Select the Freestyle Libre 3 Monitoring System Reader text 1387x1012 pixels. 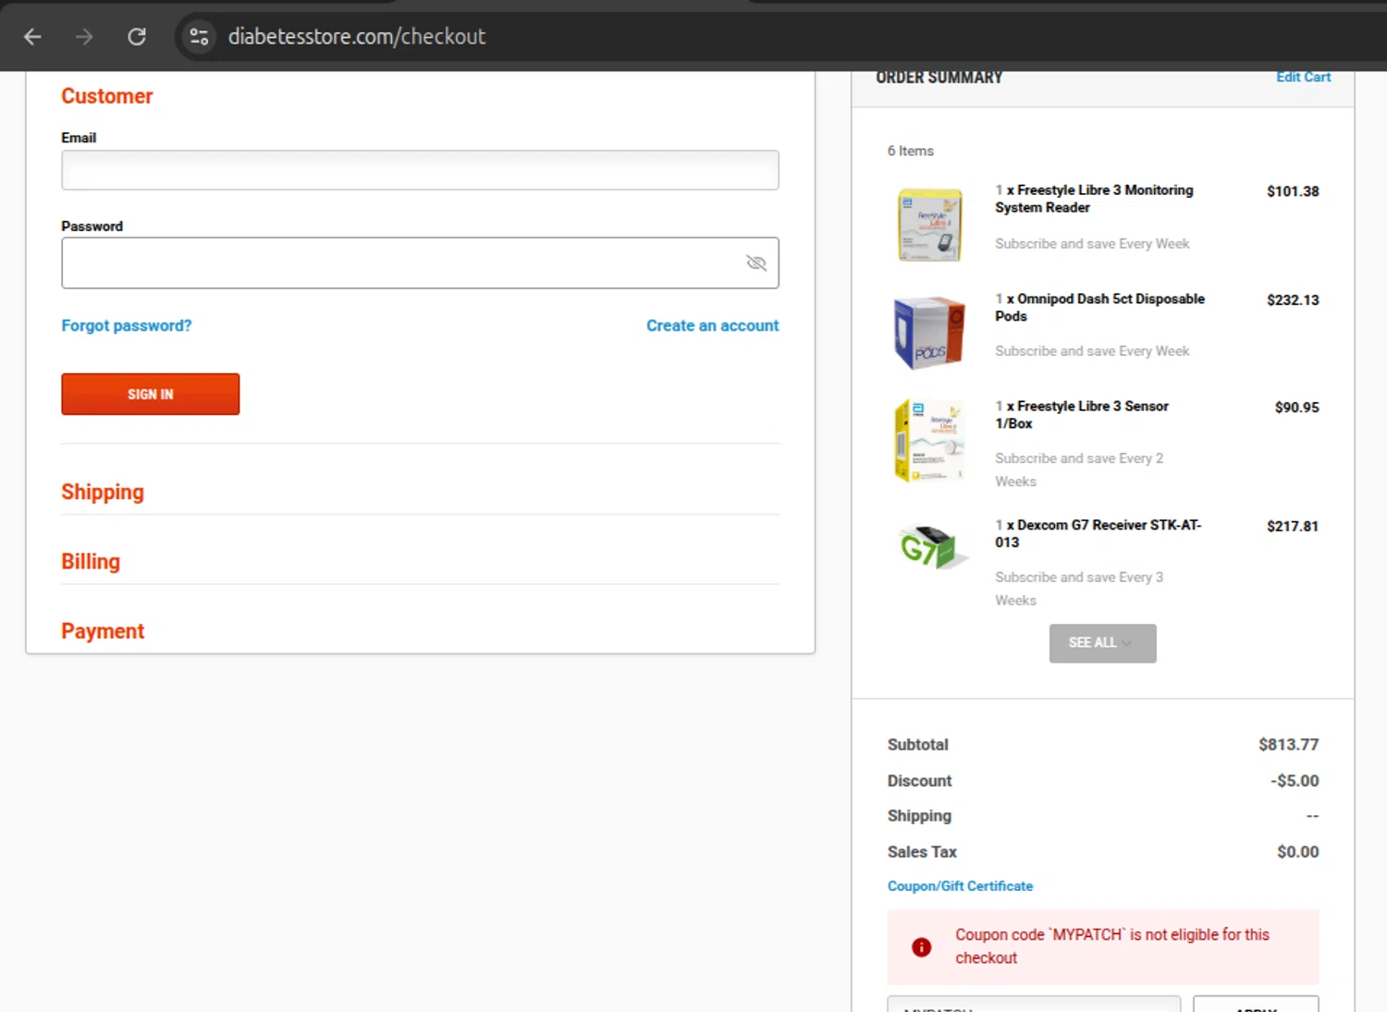(1094, 199)
